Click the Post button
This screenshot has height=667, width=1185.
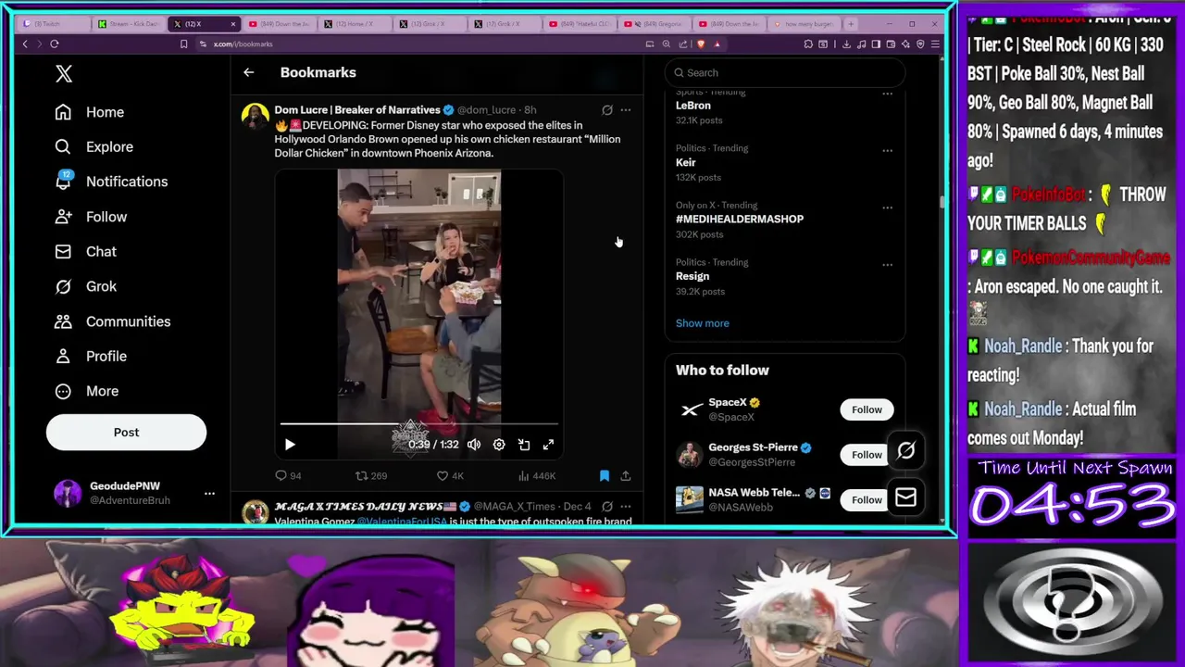pyautogui.click(x=126, y=432)
